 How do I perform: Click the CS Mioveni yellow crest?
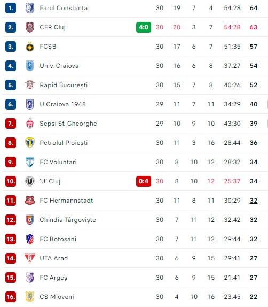click(x=30, y=297)
